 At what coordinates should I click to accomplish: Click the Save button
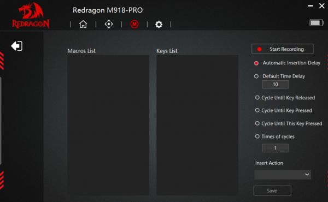272,191
